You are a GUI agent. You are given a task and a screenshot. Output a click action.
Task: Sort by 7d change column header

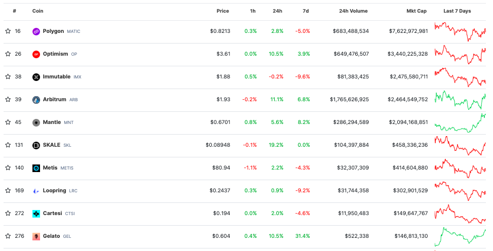(305, 11)
